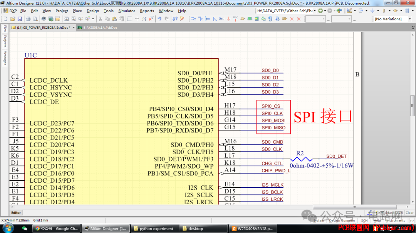Place a No ERC red cross marker
The image size is (416, 233).
click(292, 19)
